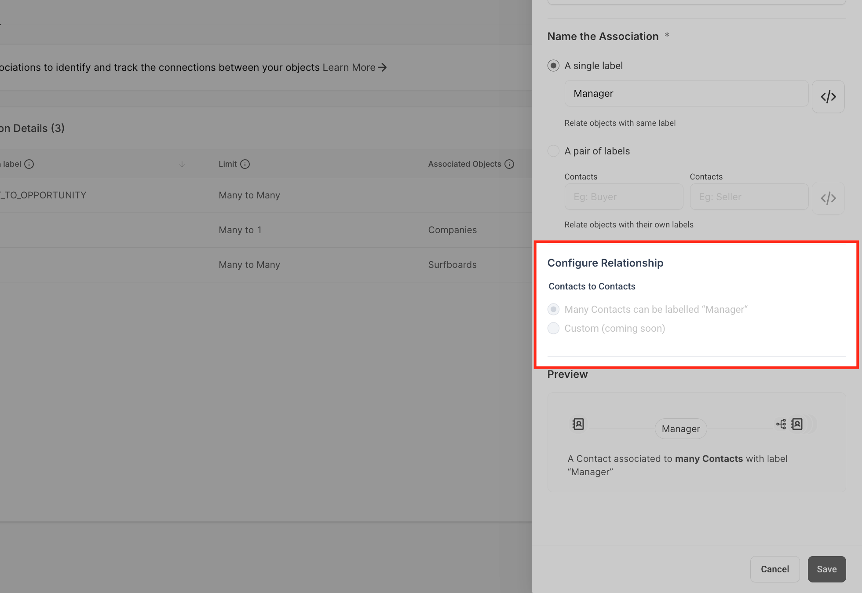Image resolution: width=862 pixels, height=593 pixels.
Task: Click code icon beside Manager label field
Action: tap(828, 96)
